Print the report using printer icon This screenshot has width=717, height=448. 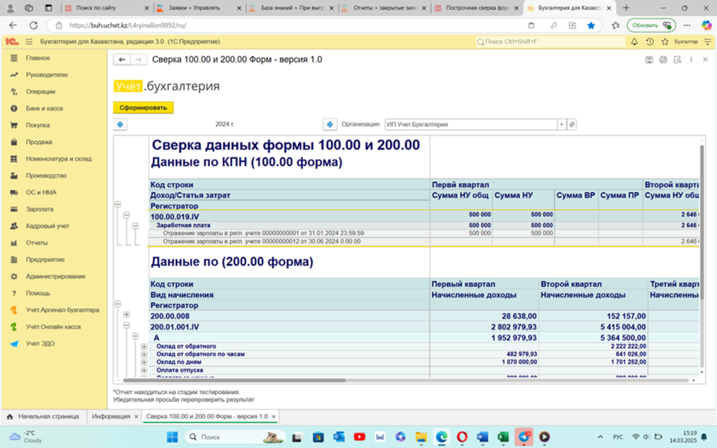pos(664,59)
